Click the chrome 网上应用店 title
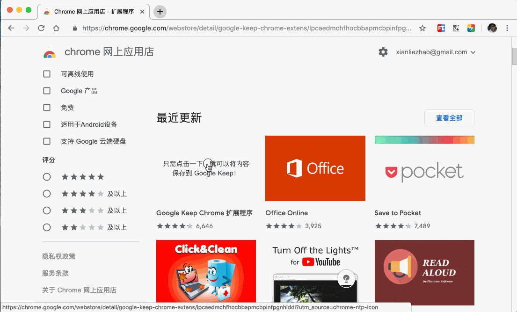Screen dimensions: 517x312 click(109, 52)
